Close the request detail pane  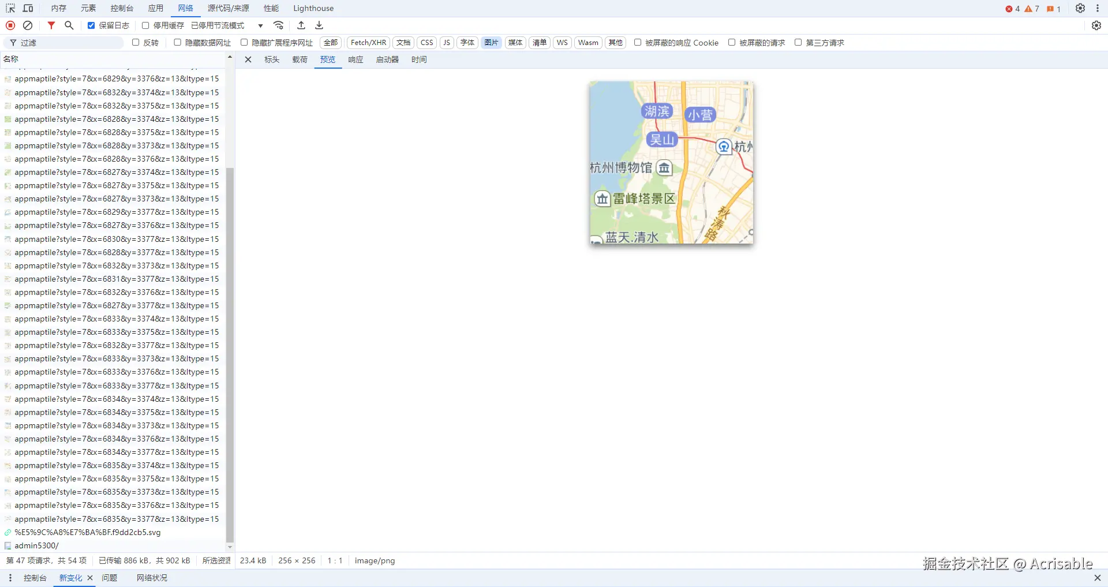[x=248, y=59]
